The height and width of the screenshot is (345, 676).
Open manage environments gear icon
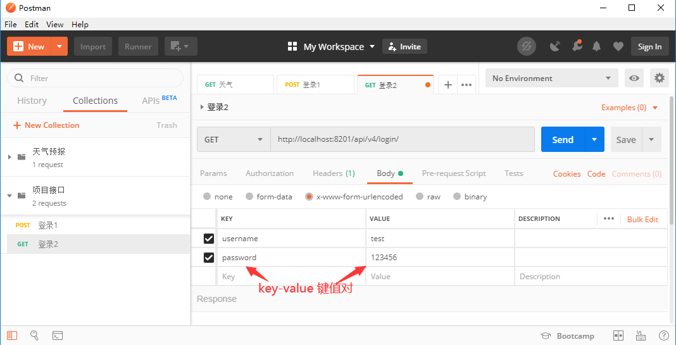(659, 78)
